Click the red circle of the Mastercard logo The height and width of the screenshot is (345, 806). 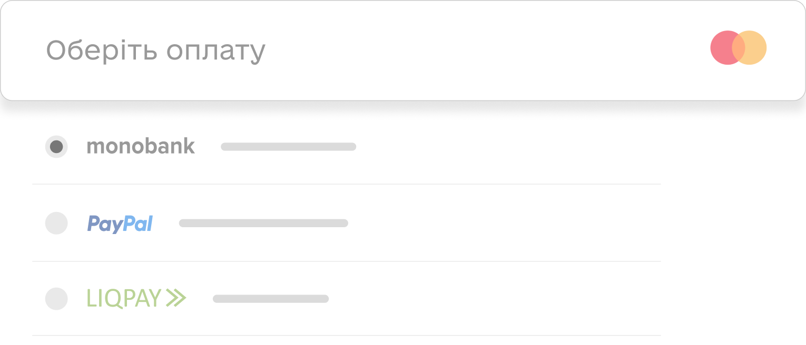click(725, 48)
